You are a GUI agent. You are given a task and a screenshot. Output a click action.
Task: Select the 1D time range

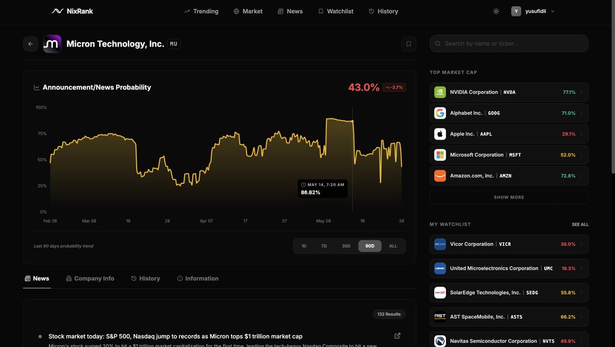[x=304, y=246]
